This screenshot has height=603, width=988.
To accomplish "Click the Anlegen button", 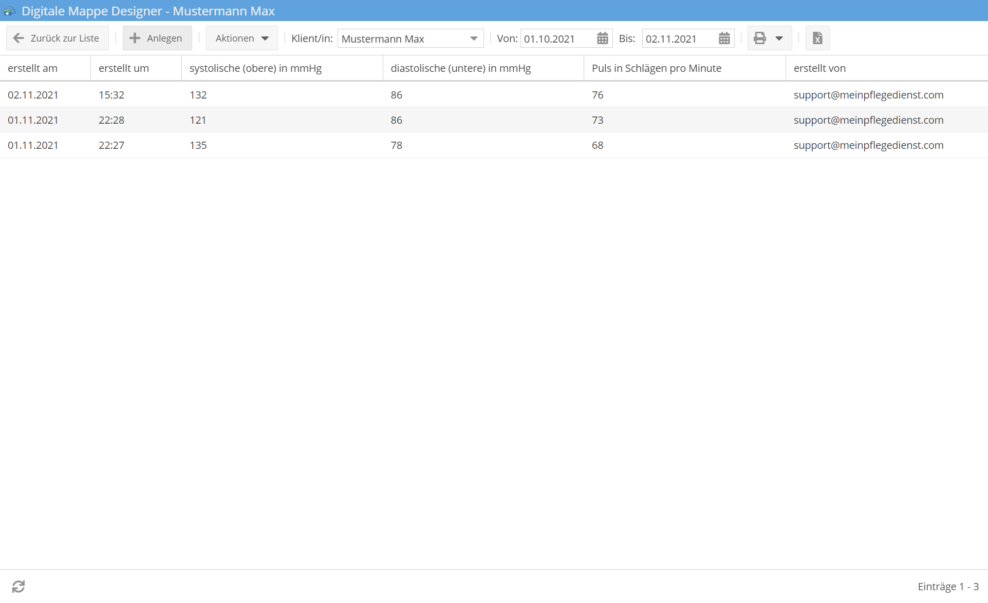I will [157, 38].
